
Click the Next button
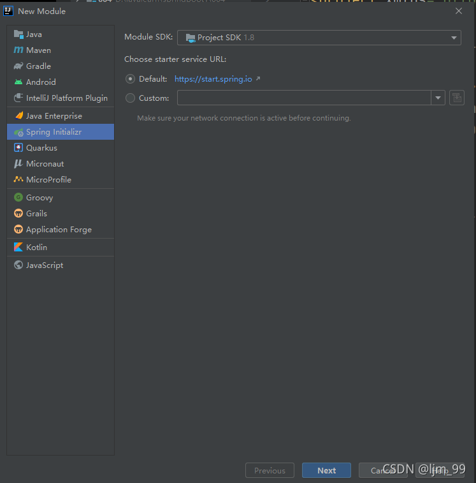click(326, 470)
